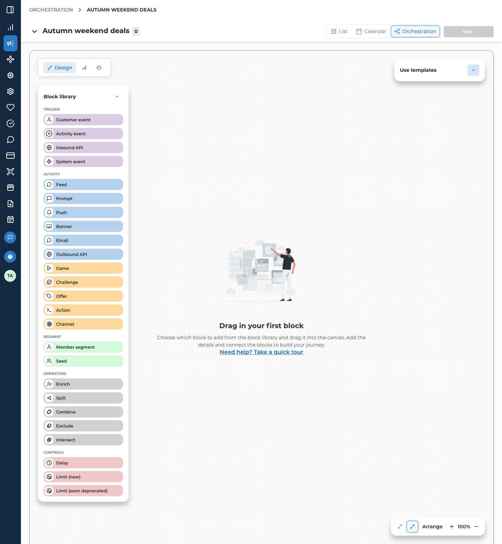
Task: Open the help question mark button
Action: [10, 257]
